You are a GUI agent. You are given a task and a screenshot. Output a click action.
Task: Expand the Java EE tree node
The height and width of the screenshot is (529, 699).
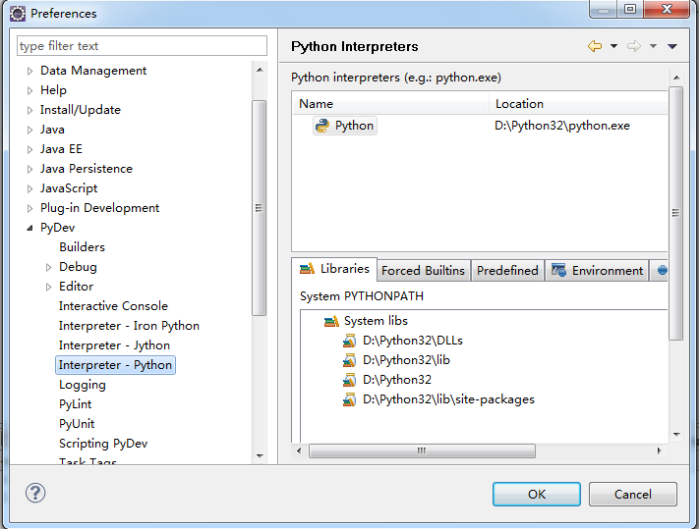point(29,149)
